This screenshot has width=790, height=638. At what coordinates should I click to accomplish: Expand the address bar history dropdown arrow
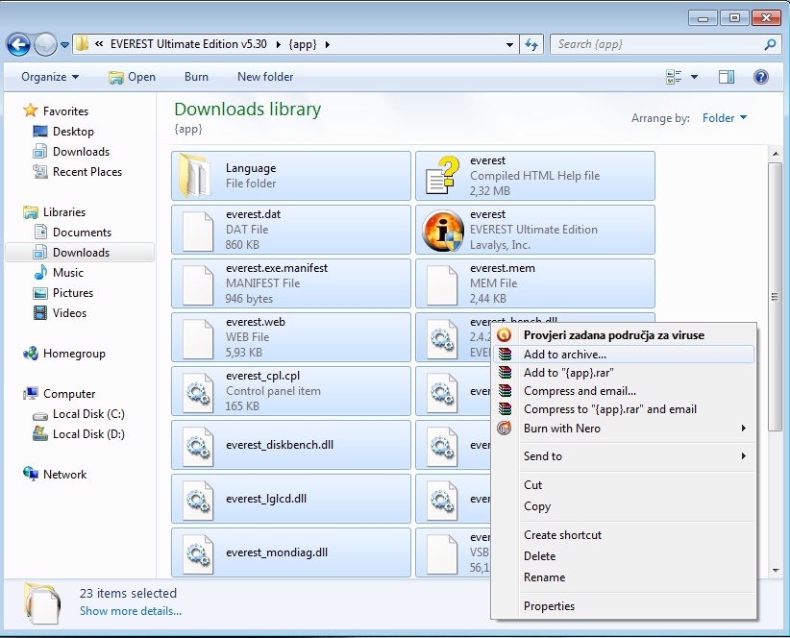[510, 45]
